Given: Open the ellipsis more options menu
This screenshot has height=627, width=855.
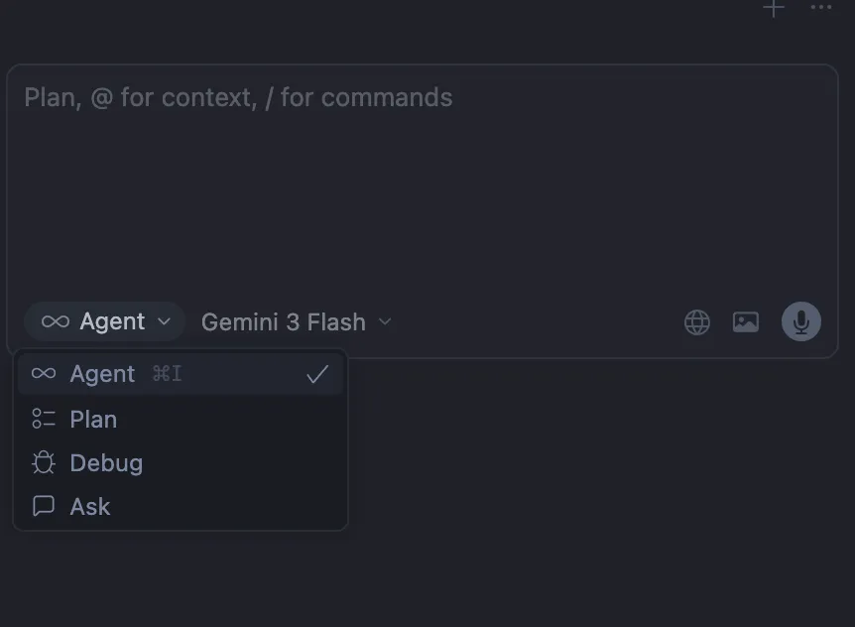Looking at the screenshot, I should (821, 8).
